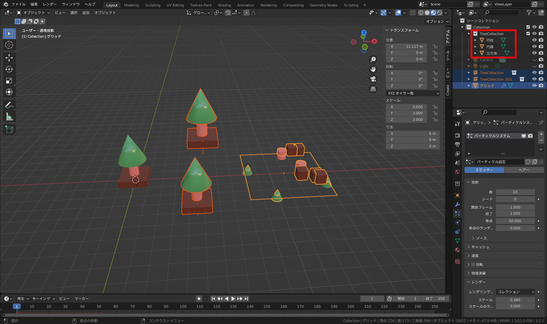Activate the Scale tool
547x324 pixels.
click(x=9, y=81)
